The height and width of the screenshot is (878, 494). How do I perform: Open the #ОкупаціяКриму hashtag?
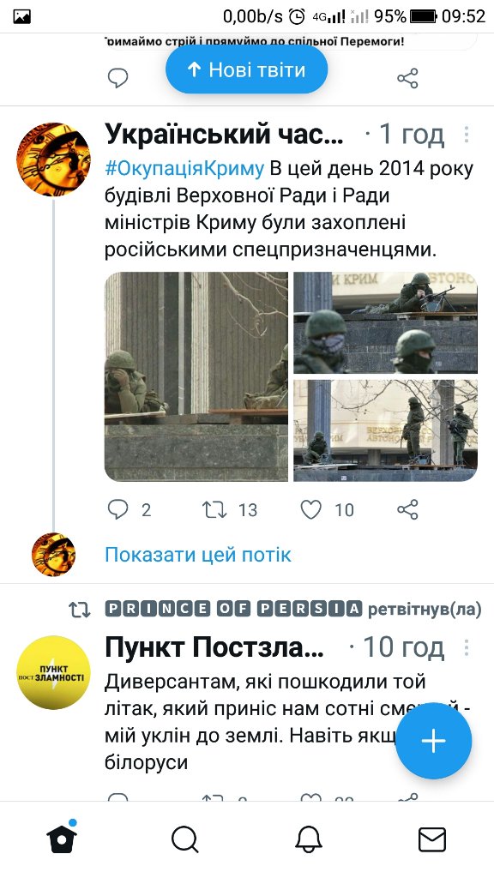(184, 168)
